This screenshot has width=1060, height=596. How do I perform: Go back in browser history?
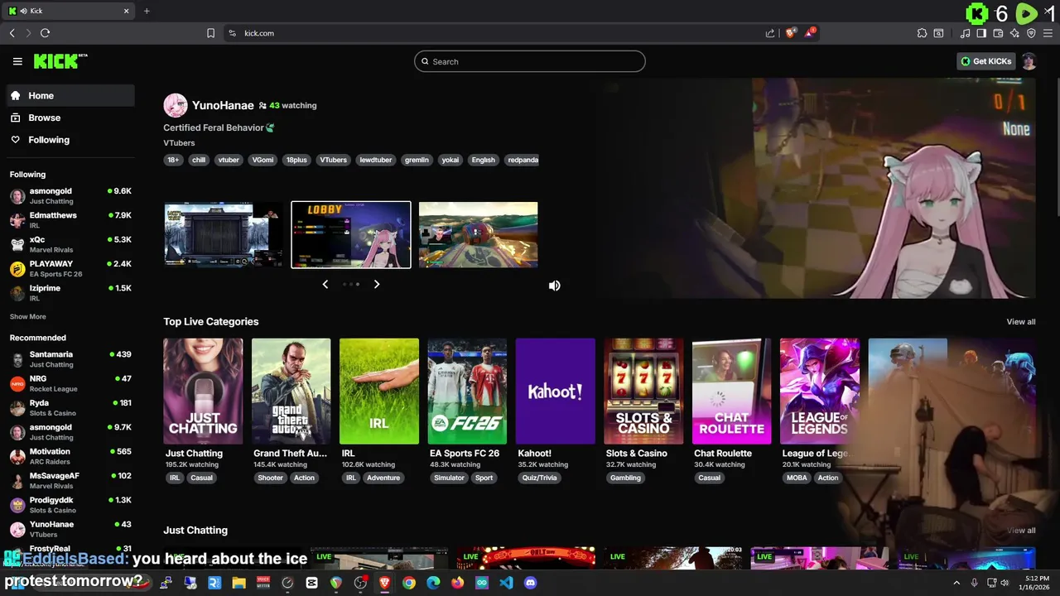click(x=12, y=33)
